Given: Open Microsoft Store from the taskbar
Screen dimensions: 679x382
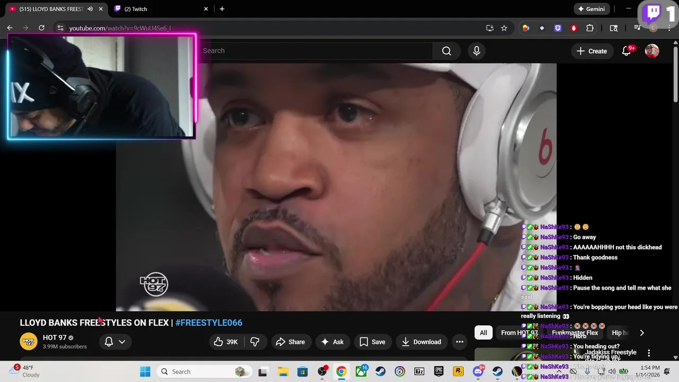Looking at the screenshot, I should (x=302, y=371).
